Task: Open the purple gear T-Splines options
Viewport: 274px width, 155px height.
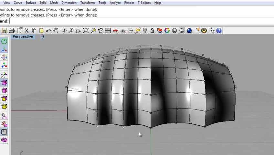Action: (x=4, y=140)
